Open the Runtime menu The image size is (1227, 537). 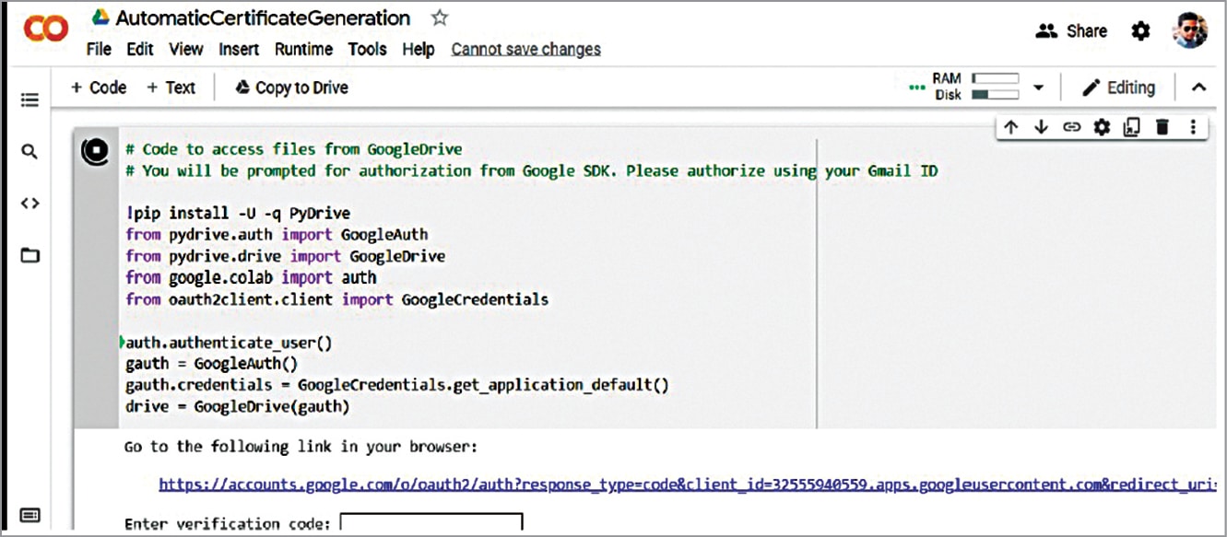(303, 49)
